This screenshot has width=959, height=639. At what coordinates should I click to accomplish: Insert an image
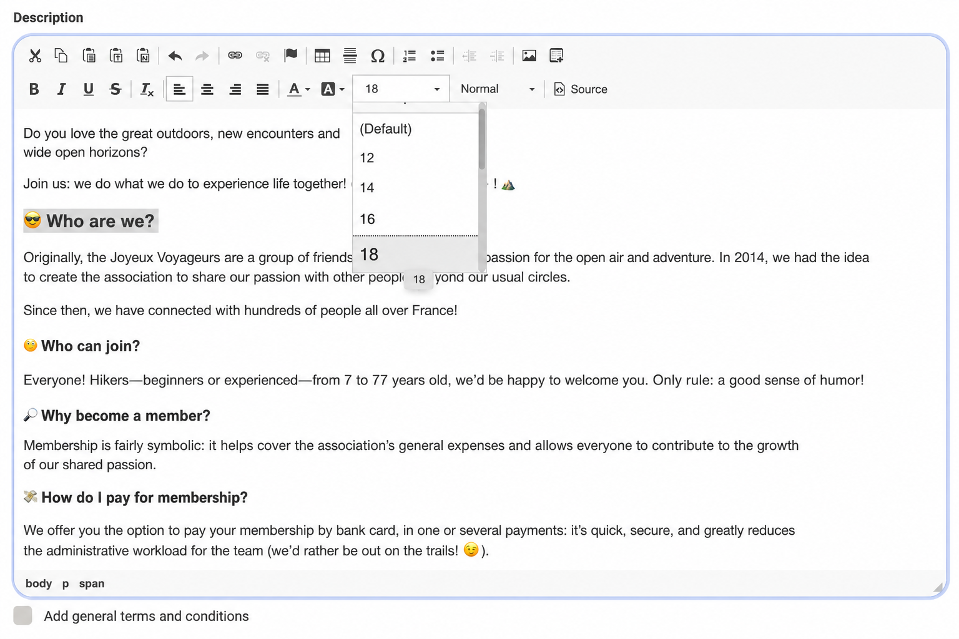[x=529, y=56]
